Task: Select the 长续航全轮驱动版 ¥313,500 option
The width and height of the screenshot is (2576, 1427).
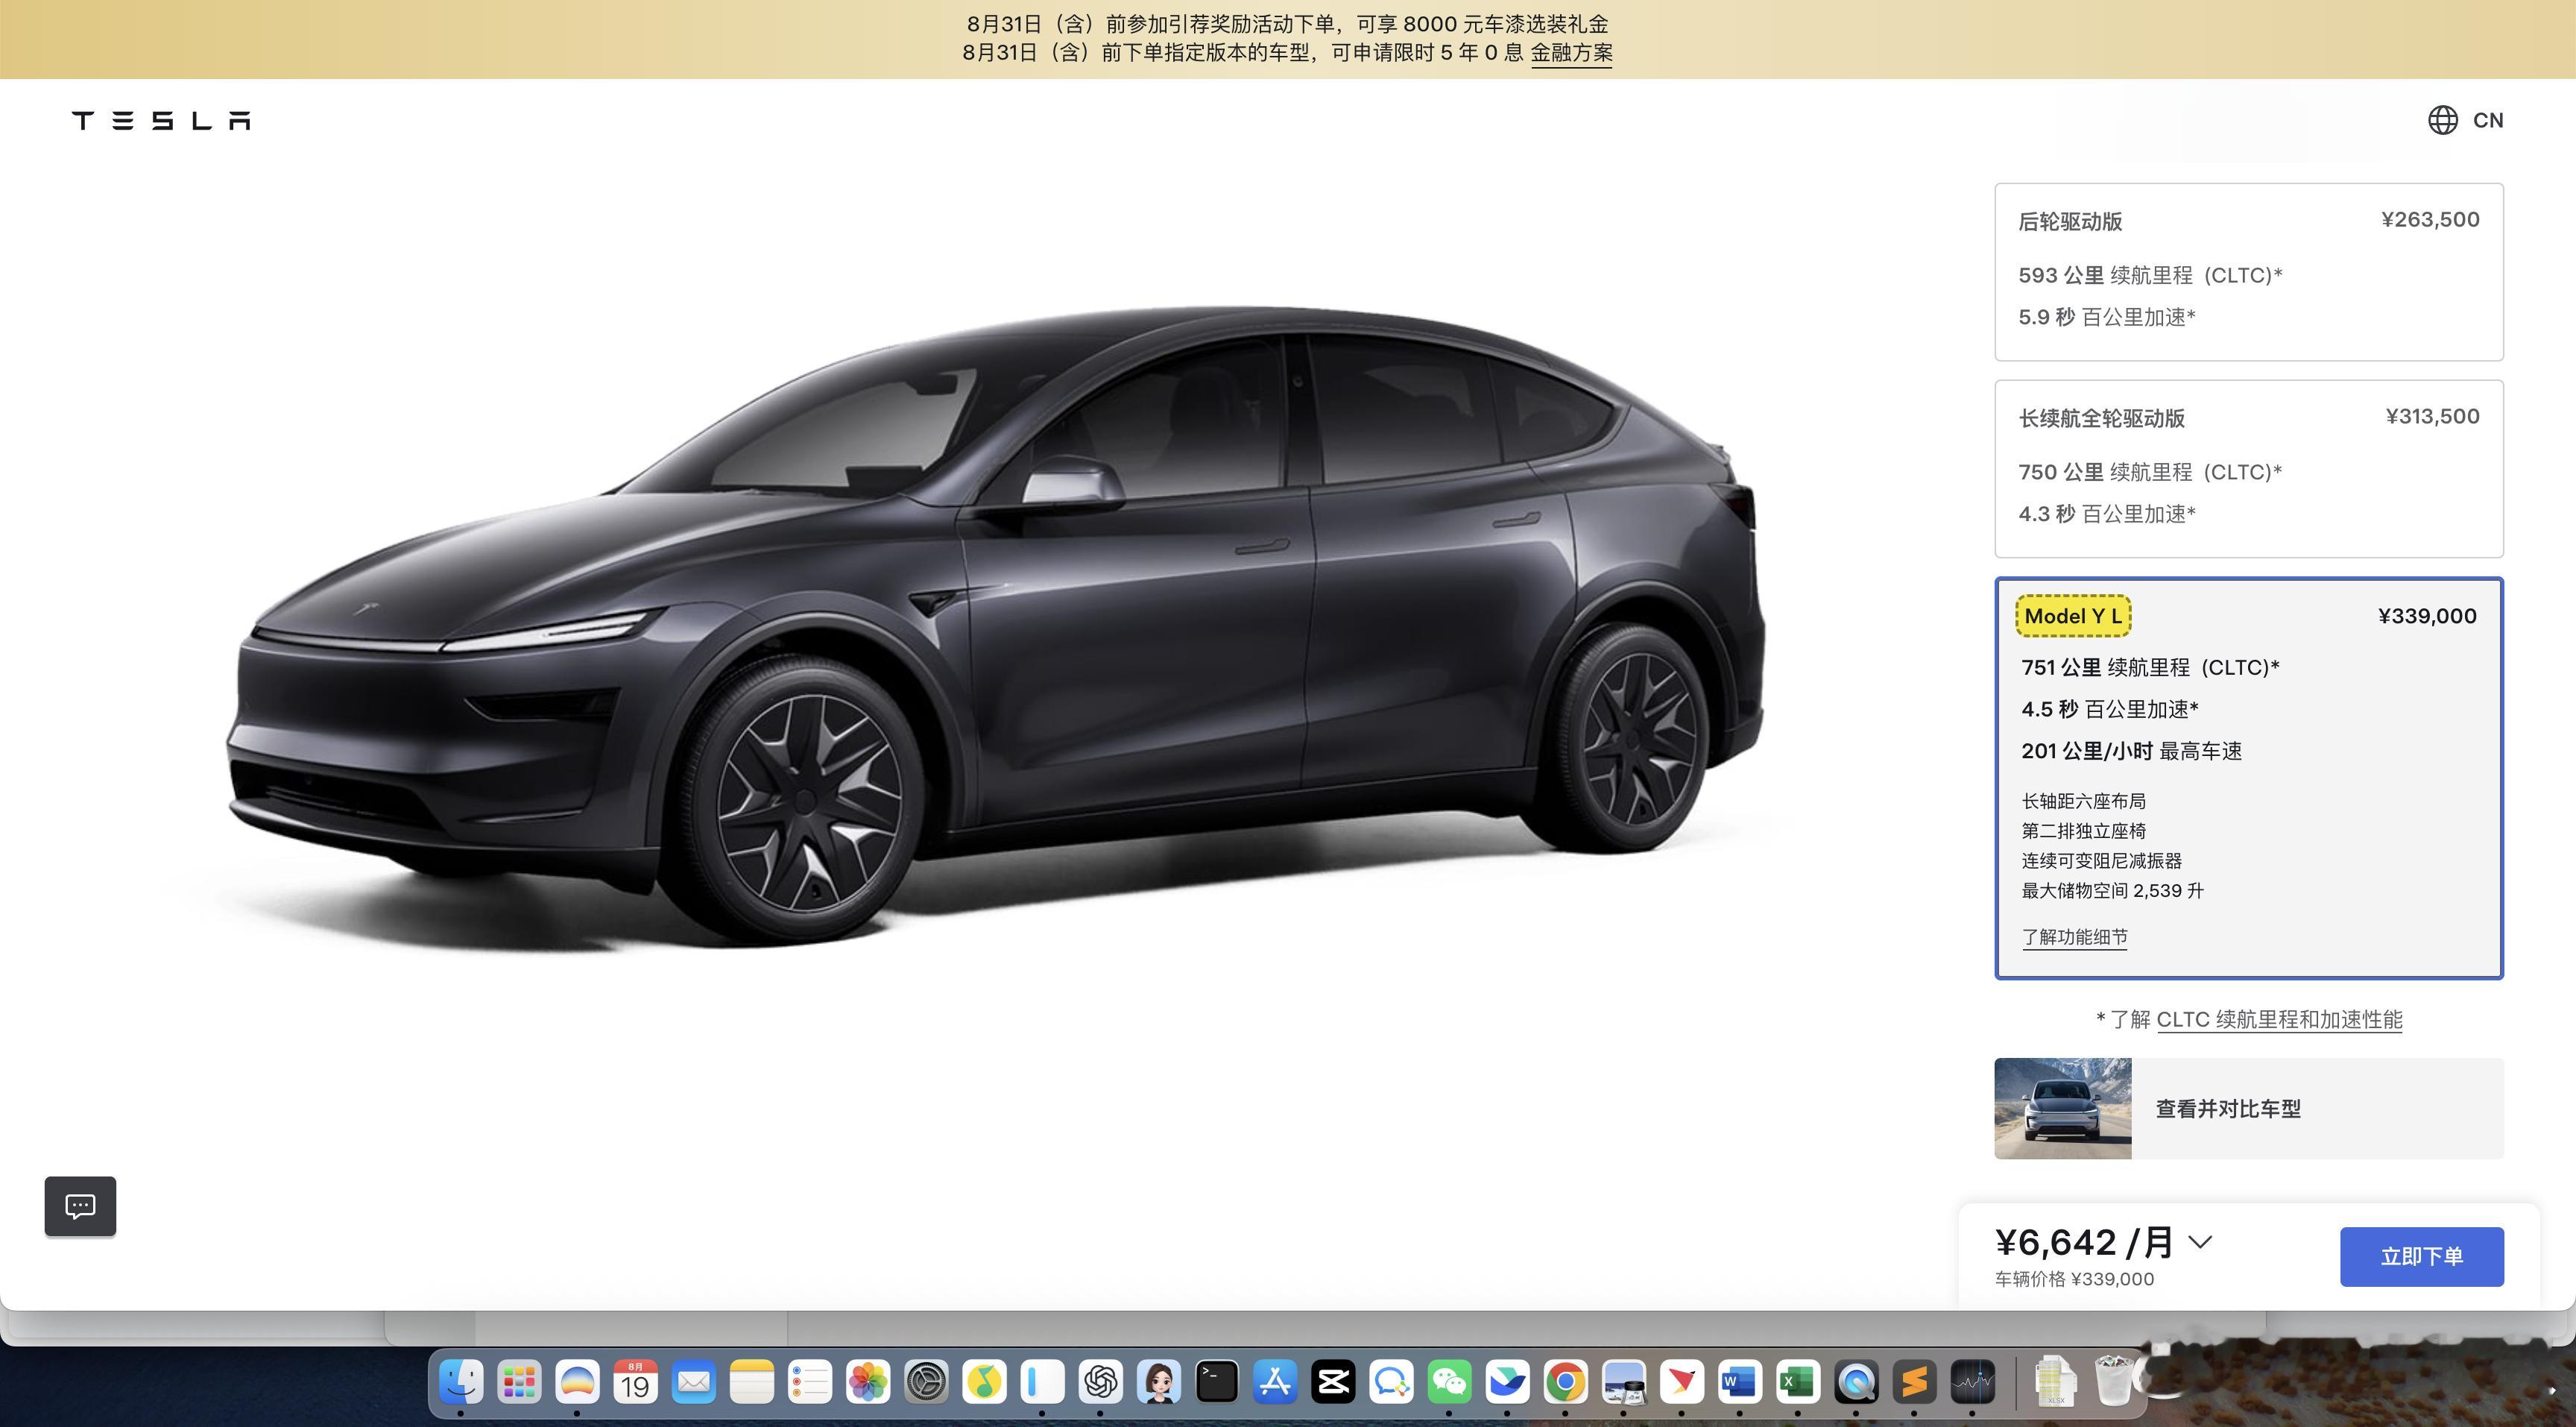Action: 2249,469
